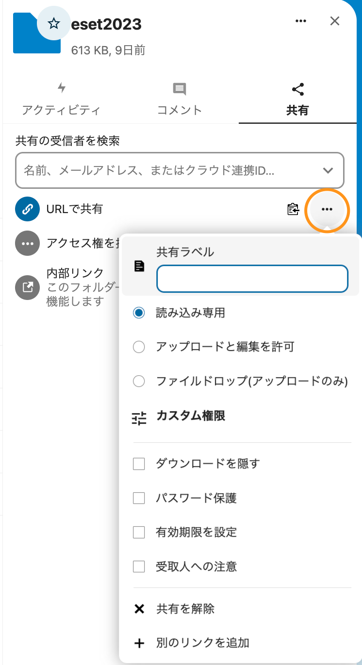Toggle the URL share options ellipsis button
The width and height of the screenshot is (362, 665).
point(327,209)
